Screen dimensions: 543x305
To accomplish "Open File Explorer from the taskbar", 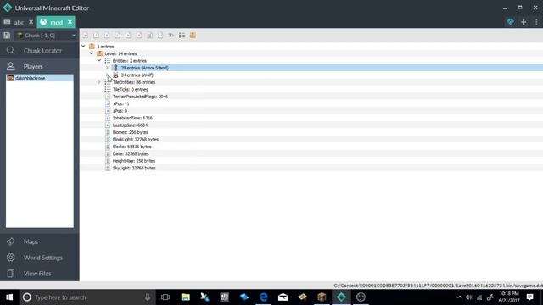I will click(186, 297).
